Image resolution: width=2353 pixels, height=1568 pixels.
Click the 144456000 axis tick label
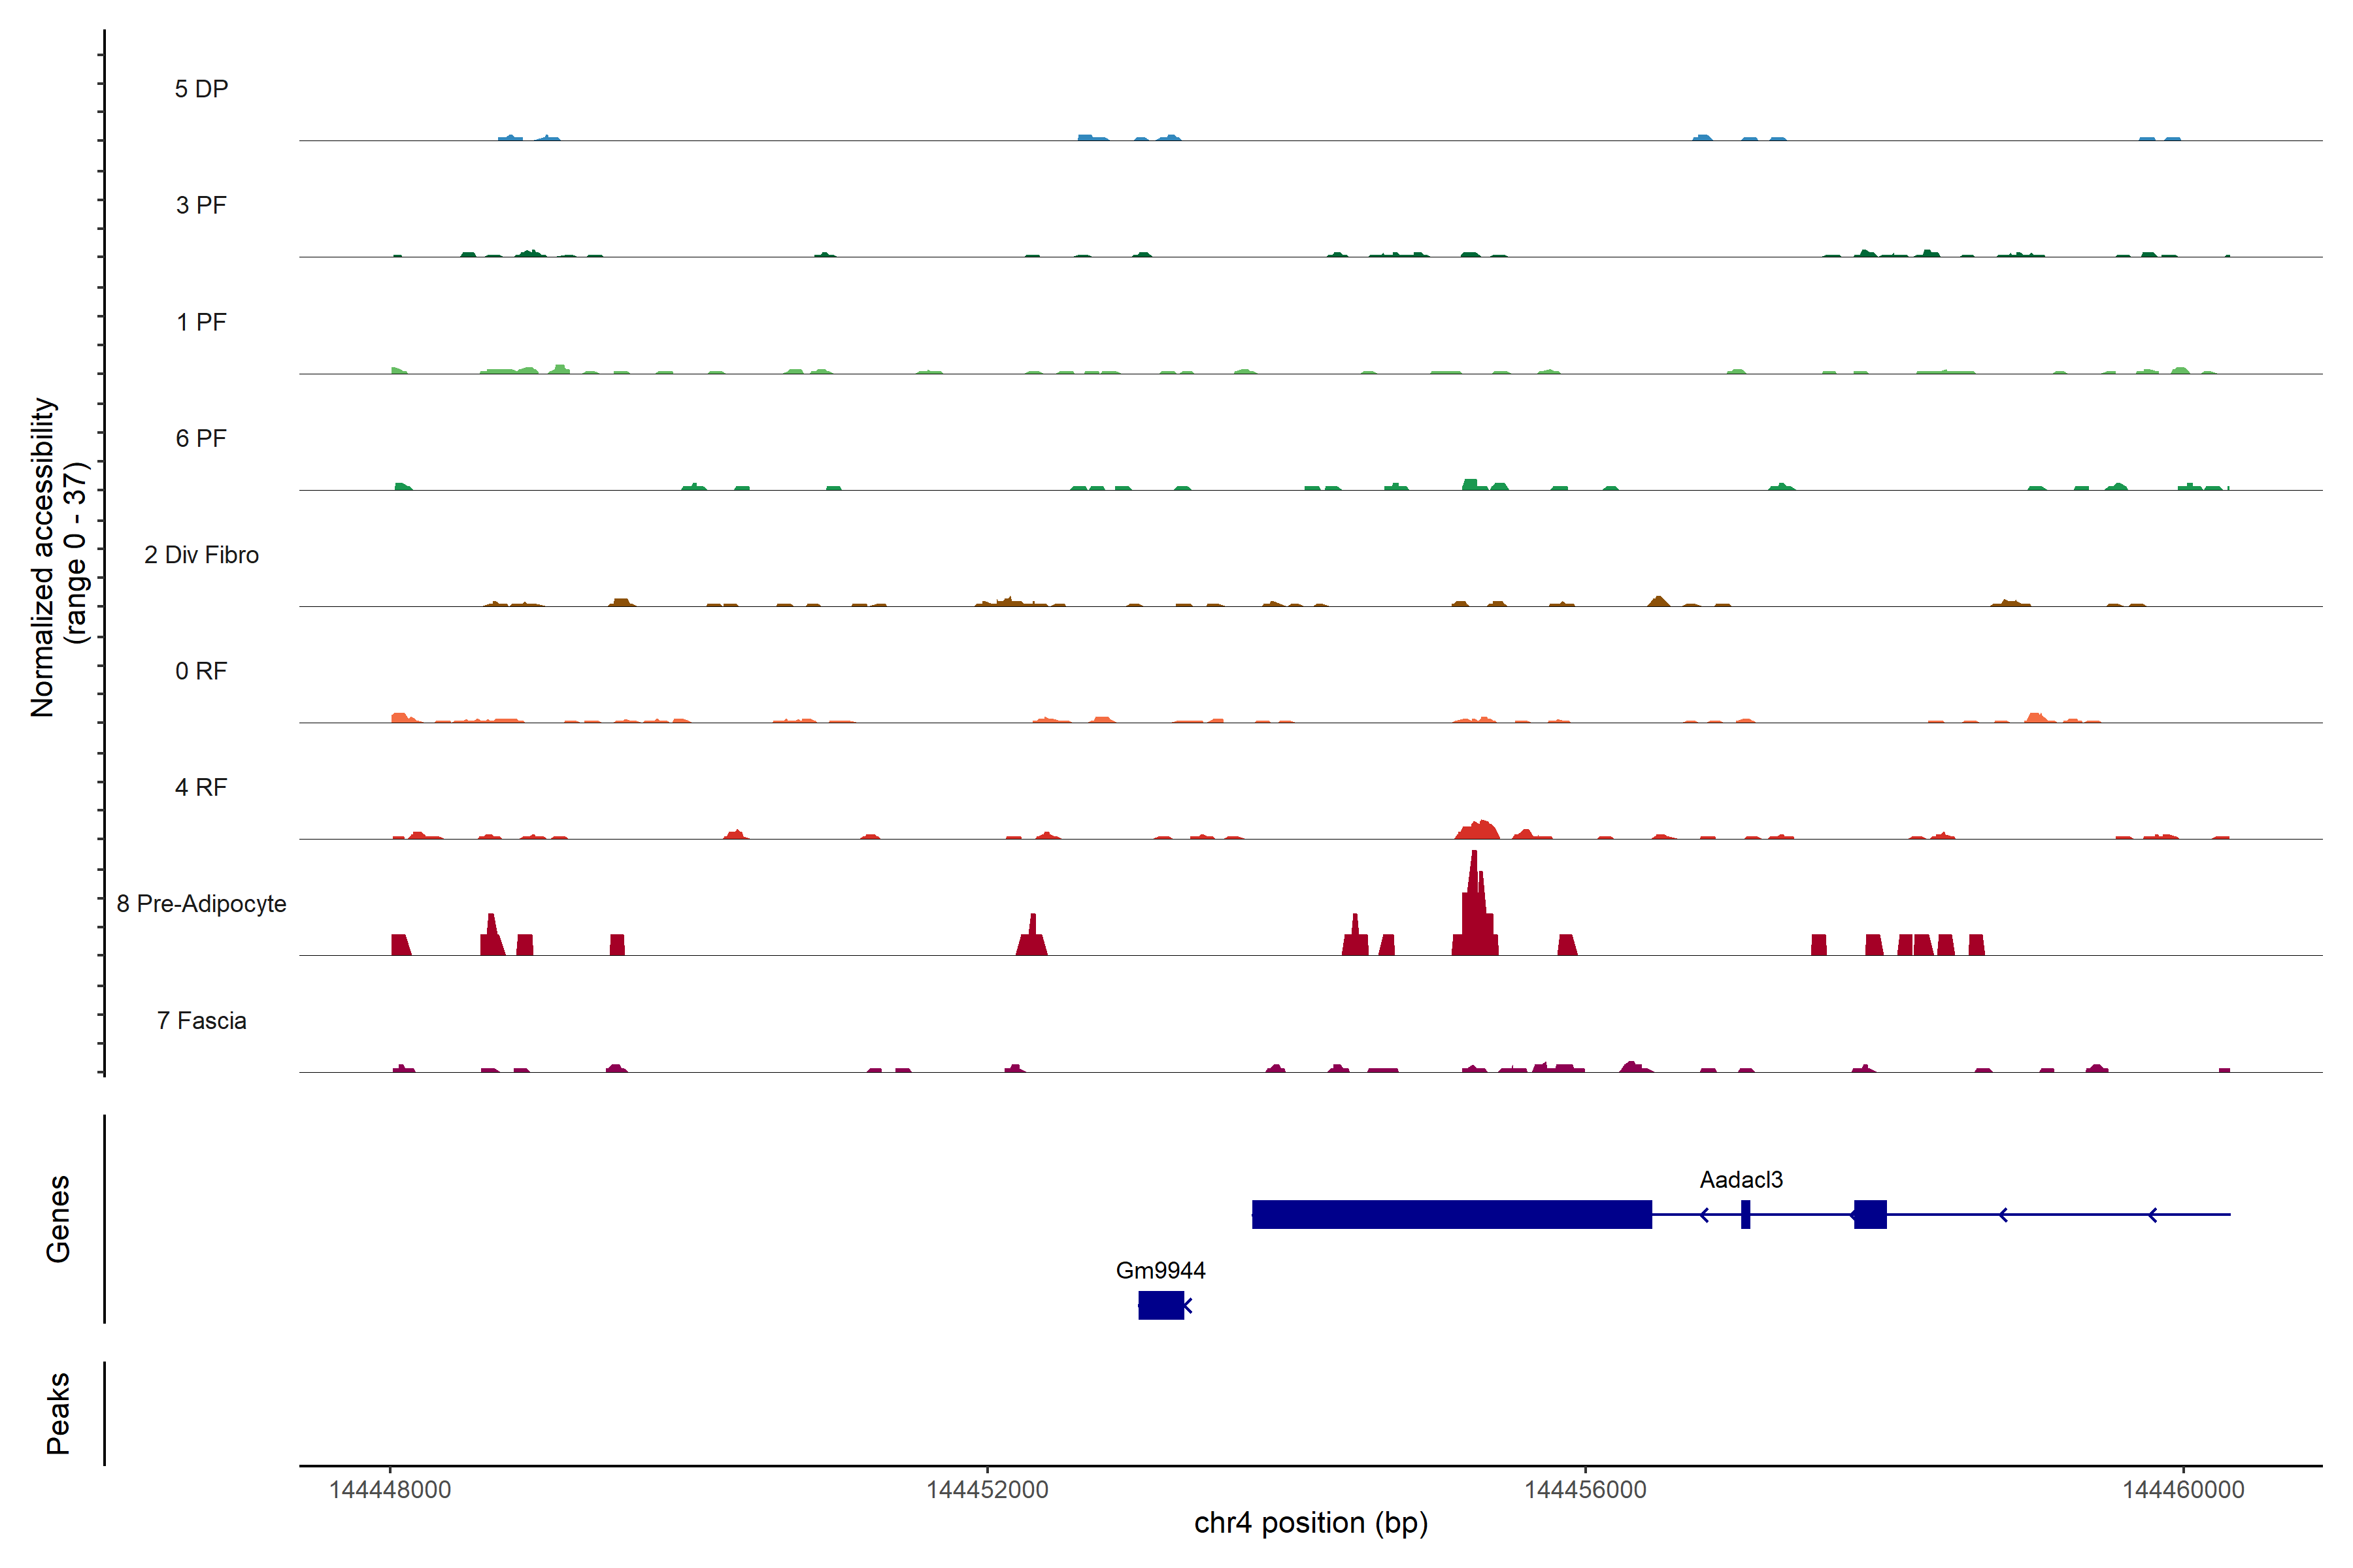[1584, 1490]
